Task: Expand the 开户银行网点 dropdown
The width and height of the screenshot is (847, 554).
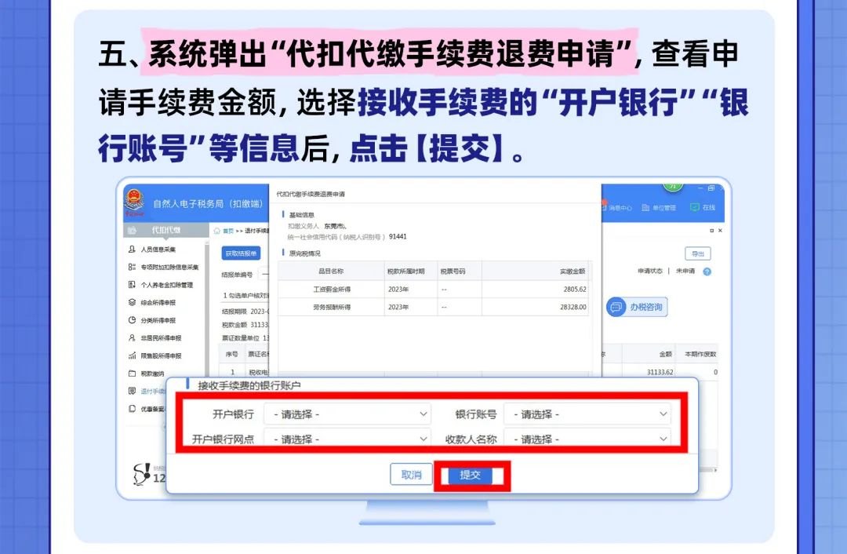Action: (347, 439)
